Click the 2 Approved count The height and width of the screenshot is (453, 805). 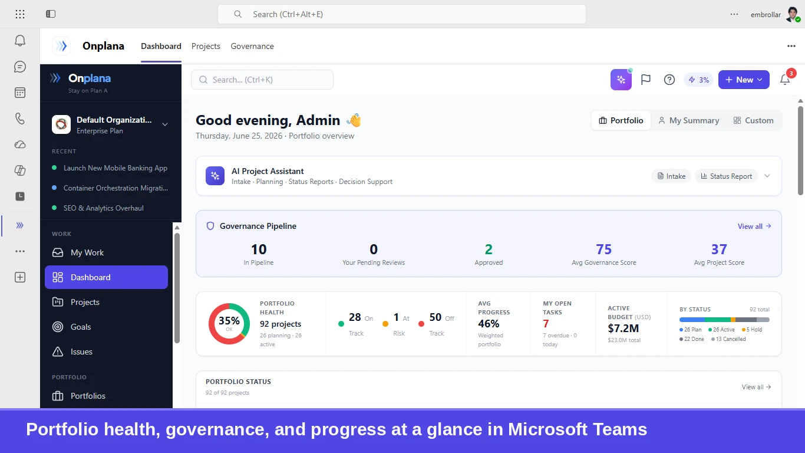489,250
